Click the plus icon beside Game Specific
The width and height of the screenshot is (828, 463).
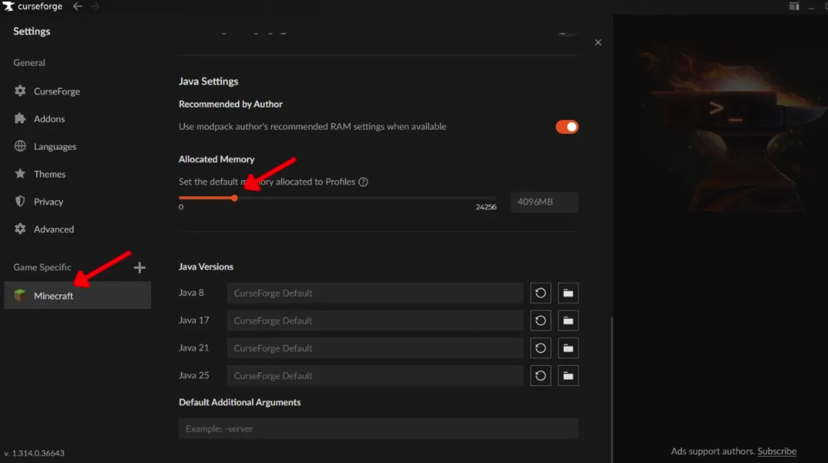click(139, 267)
